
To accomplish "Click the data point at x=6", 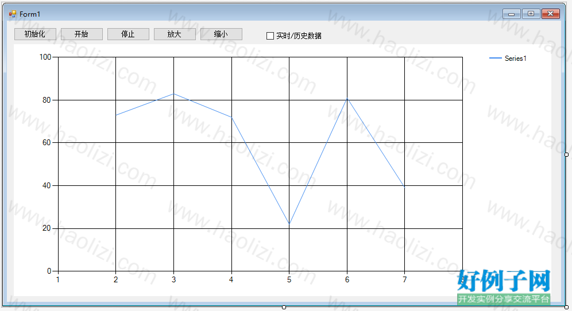I will click(347, 98).
